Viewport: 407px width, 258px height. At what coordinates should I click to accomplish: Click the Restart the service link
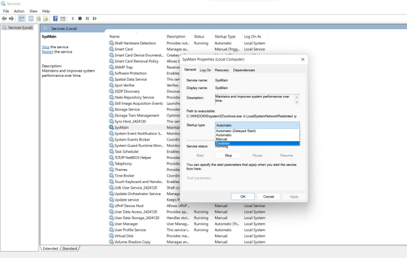click(48, 52)
